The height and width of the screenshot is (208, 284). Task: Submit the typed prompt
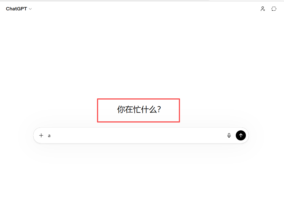coord(241,135)
